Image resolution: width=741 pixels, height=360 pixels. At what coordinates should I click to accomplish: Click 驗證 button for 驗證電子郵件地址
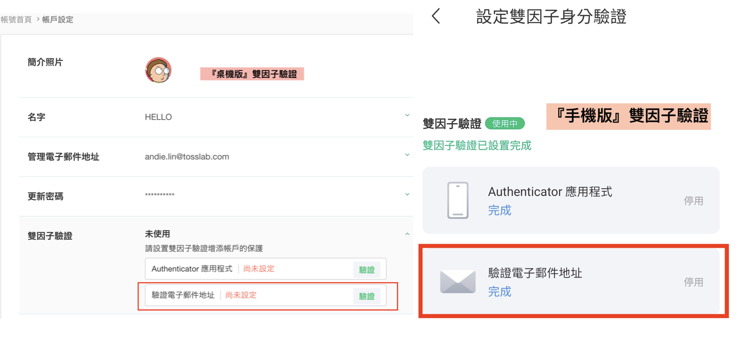click(366, 296)
